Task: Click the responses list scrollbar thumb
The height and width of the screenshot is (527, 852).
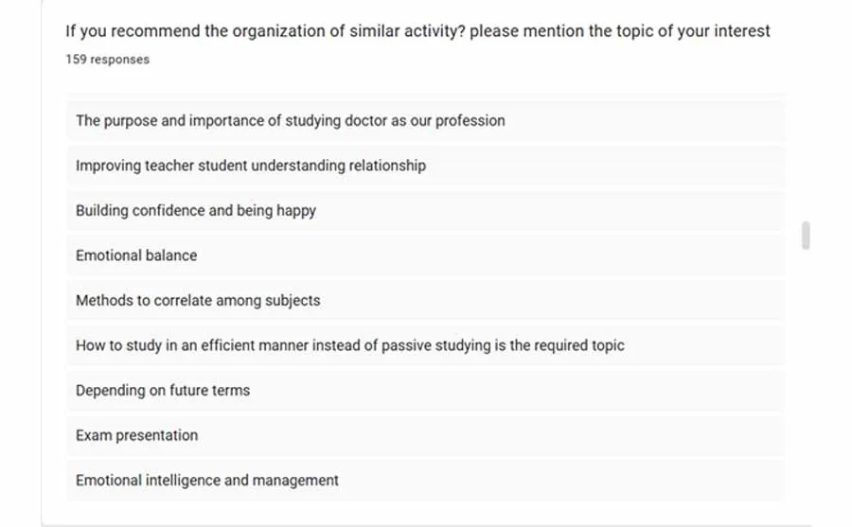Action: click(806, 235)
